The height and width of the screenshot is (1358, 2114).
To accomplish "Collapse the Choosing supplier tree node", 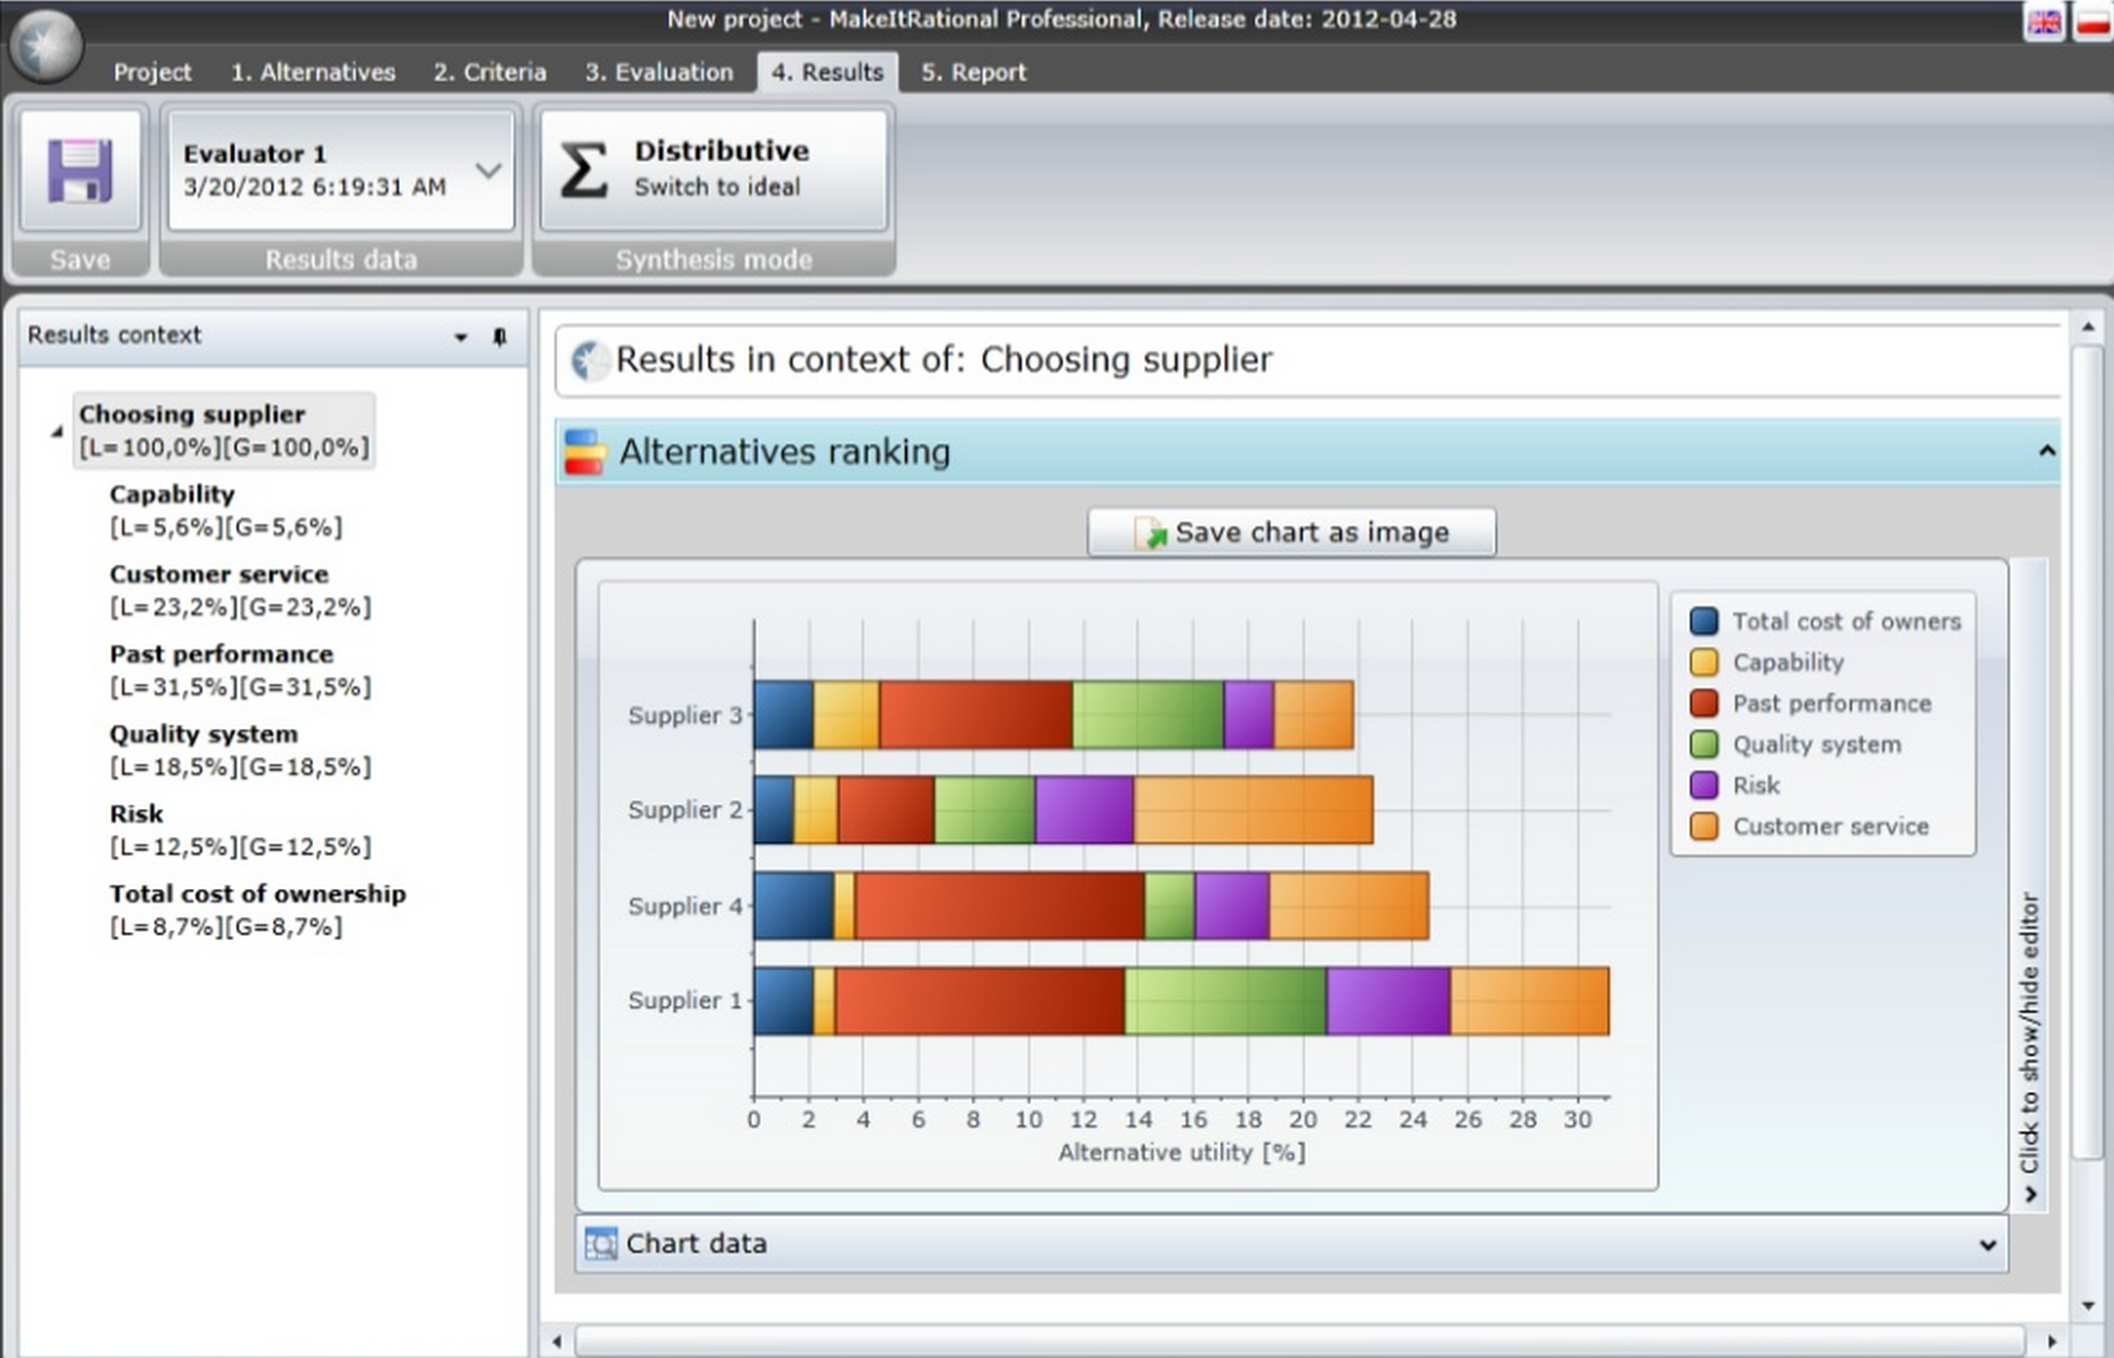I will tap(56, 431).
